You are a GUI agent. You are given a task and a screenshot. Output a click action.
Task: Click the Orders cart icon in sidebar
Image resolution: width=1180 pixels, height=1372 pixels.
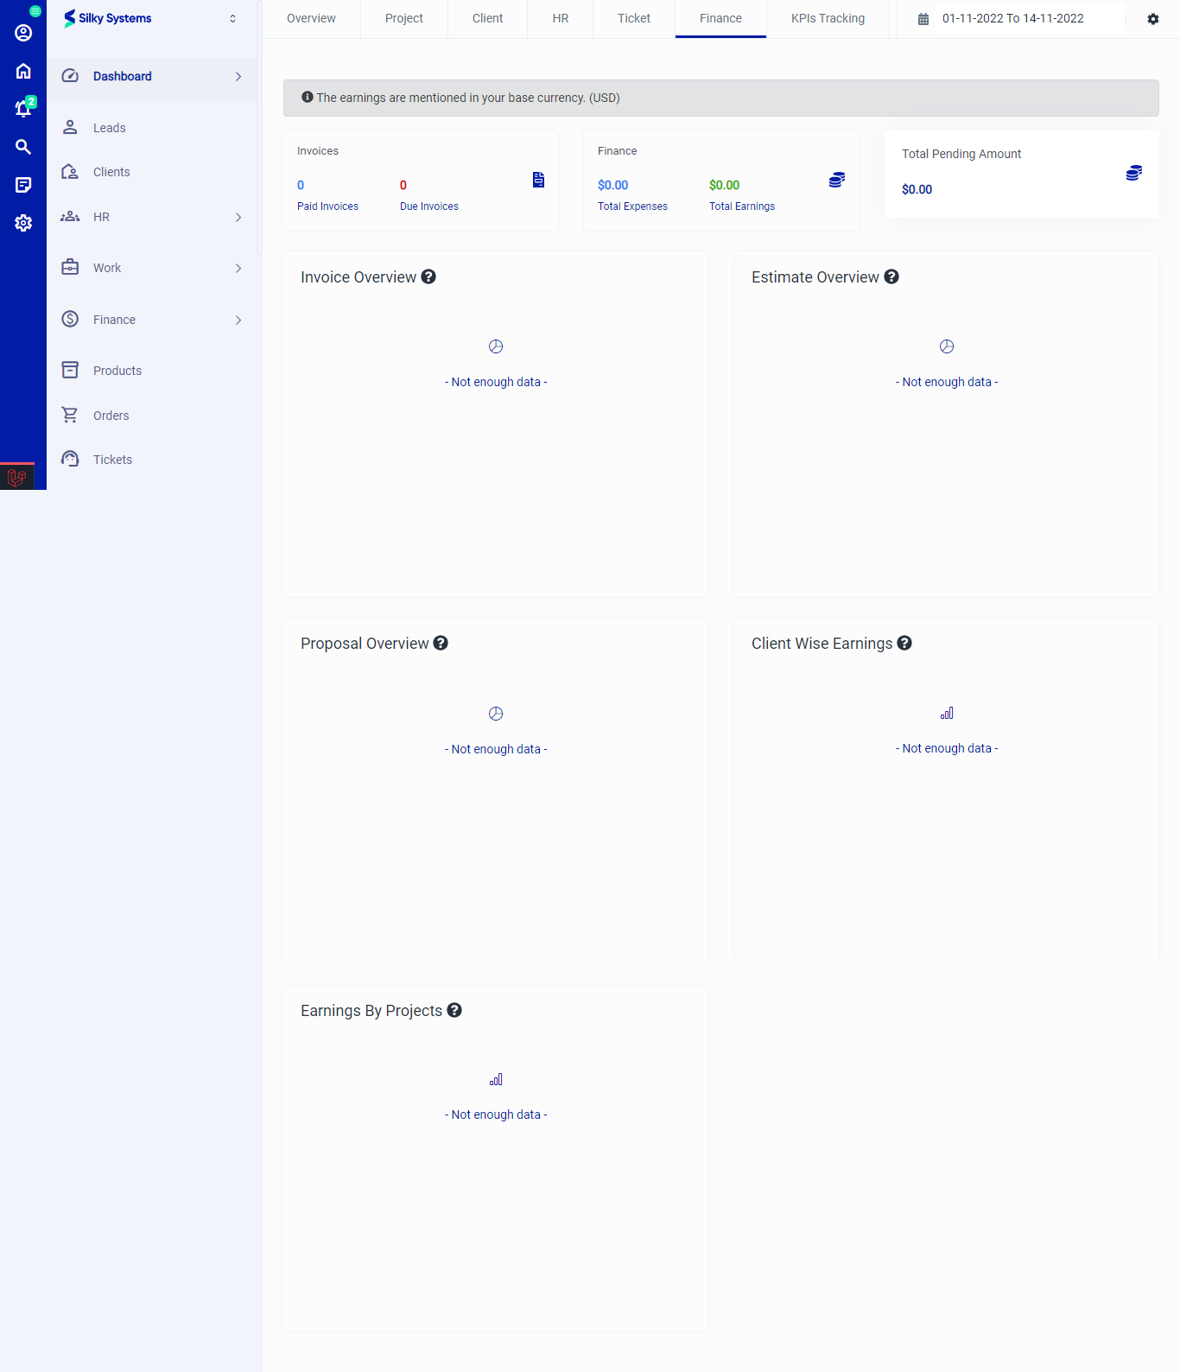point(70,415)
